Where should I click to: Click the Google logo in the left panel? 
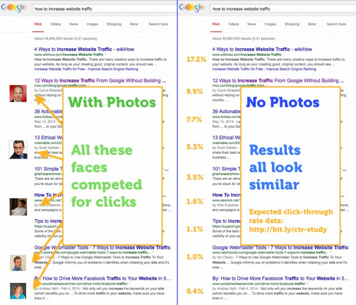click(14, 9)
